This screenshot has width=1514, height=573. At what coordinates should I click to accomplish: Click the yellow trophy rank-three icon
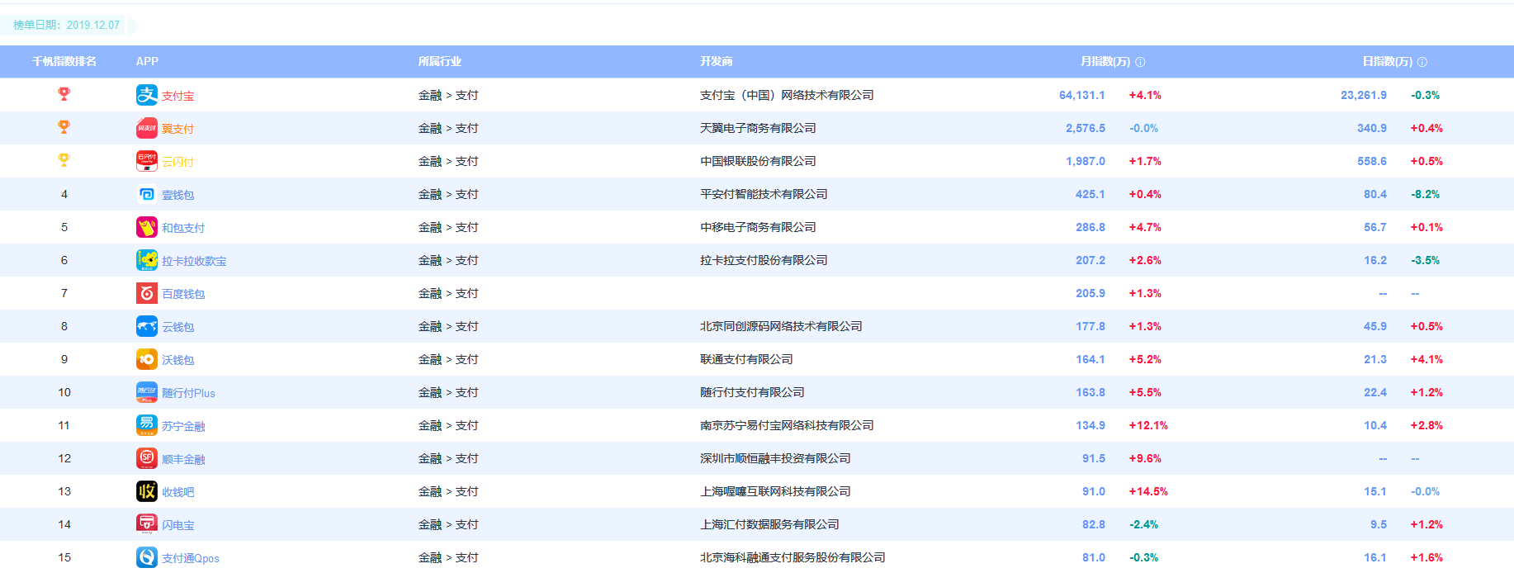[64, 160]
